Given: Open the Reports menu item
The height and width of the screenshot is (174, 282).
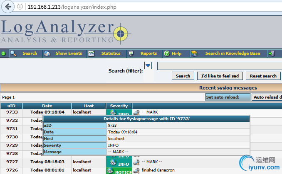Looking at the screenshot, I should pos(149,53).
